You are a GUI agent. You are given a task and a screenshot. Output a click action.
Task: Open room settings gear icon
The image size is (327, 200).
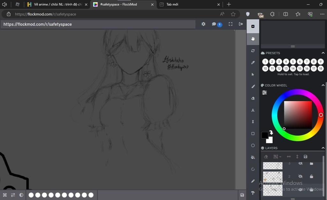pyautogui.click(x=203, y=24)
